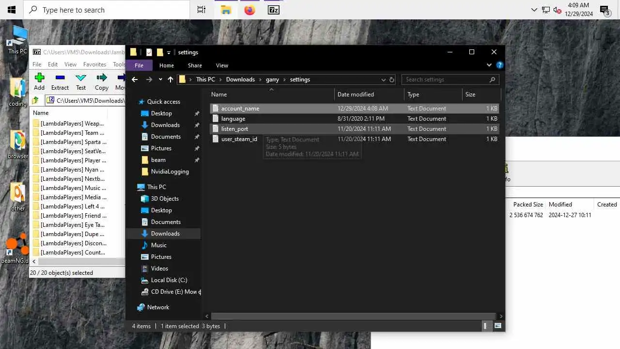Click the 7-Zip Extract toolbar icon
Screen dimensions: 620x349
(x=60, y=78)
